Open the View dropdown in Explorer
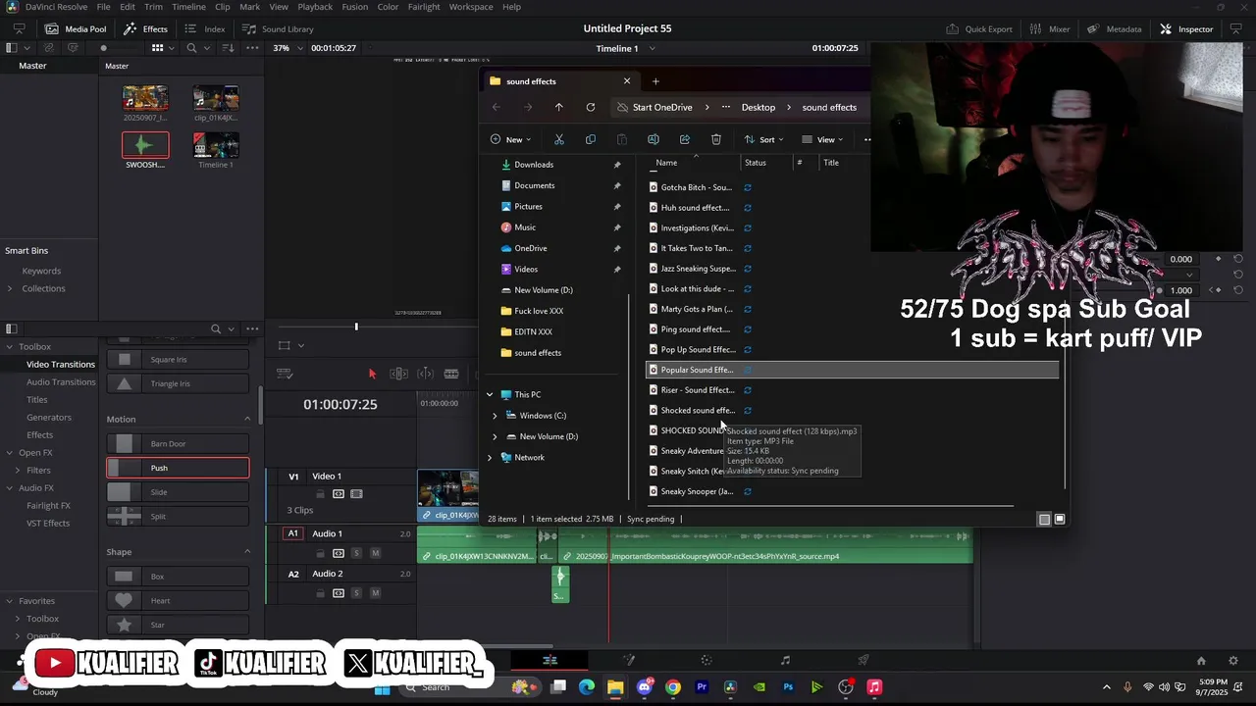 [822, 139]
